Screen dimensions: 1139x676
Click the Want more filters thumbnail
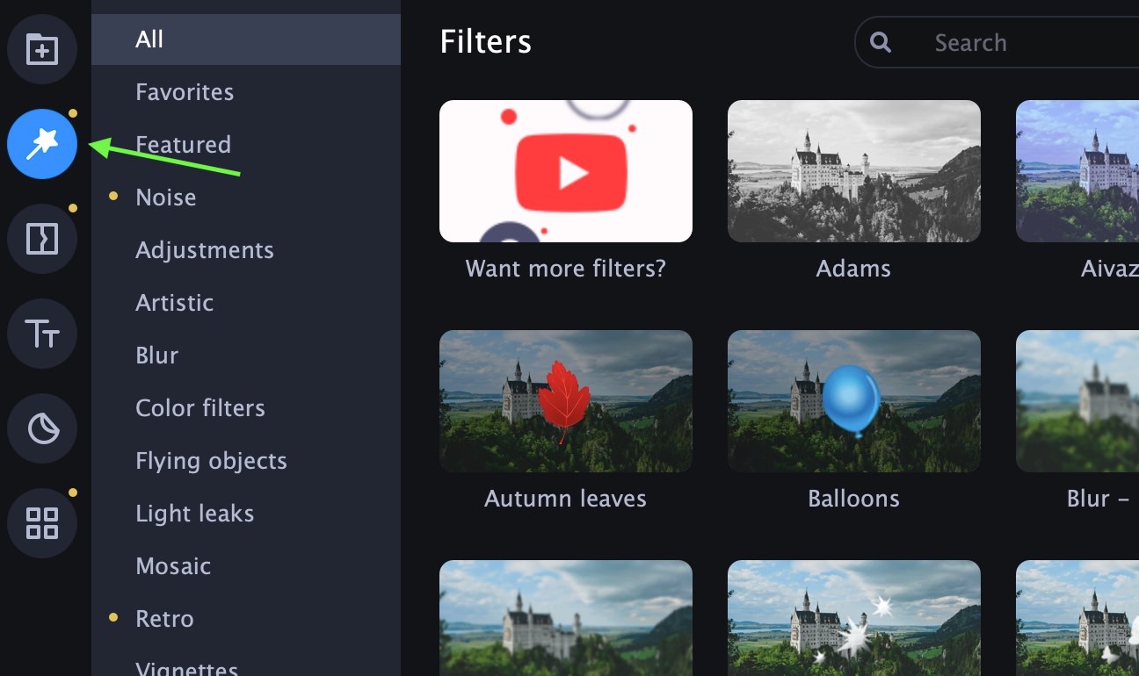coord(566,171)
